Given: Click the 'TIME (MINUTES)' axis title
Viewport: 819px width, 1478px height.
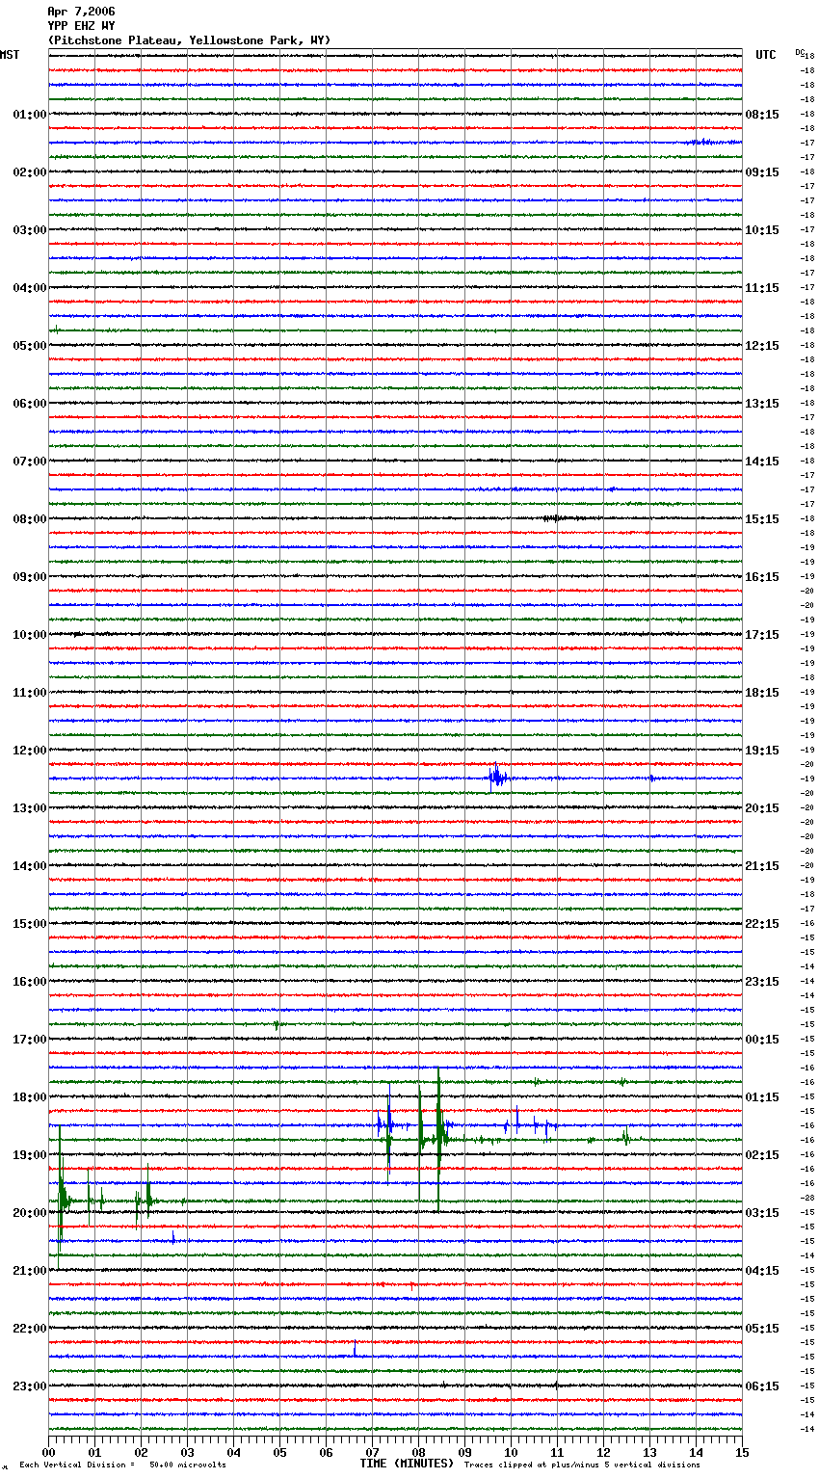Looking at the screenshot, I should click(x=407, y=1464).
